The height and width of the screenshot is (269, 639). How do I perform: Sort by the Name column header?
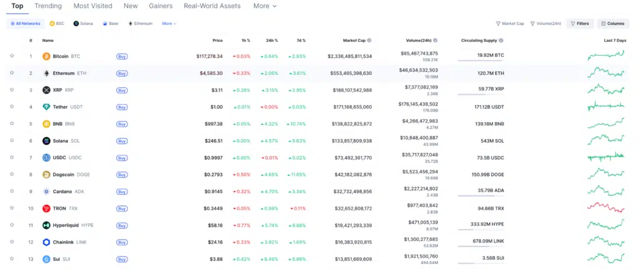tap(47, 41)
